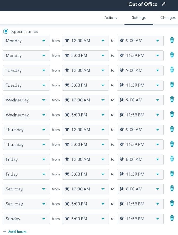Click the Add hours link
The width and height of the screenshot is (178, 235).
[x=15, y=231]
